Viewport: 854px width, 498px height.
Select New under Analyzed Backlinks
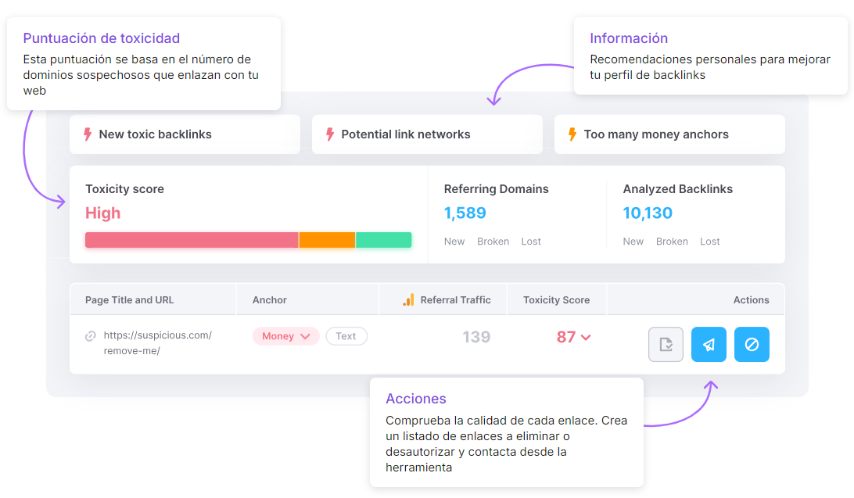(633, 241)
